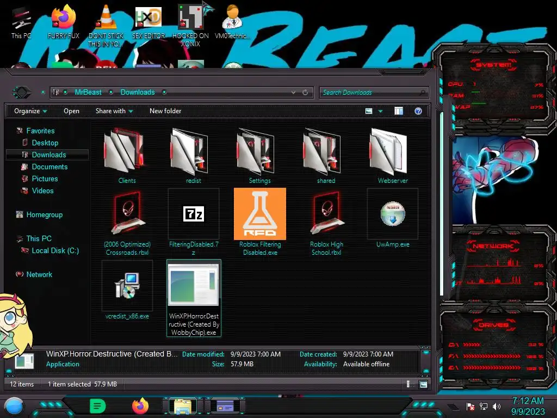Select Homegroup in navigation pane
Screen dimensions: 557x418
tap(44, 214)
